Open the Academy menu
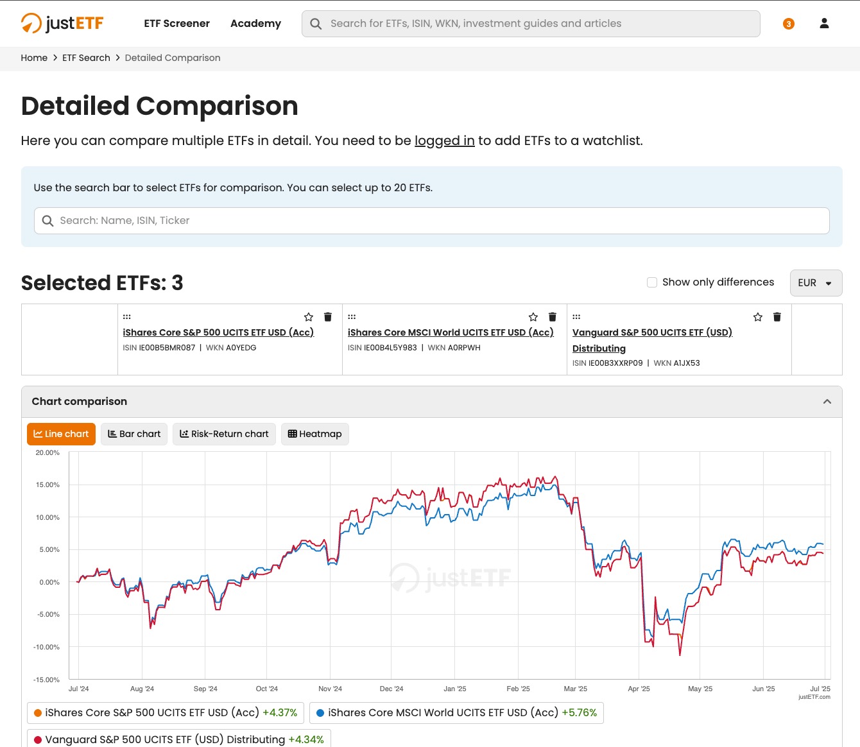Image resolution: width=860 pixels, height=747 pixels. click(255, 24)
